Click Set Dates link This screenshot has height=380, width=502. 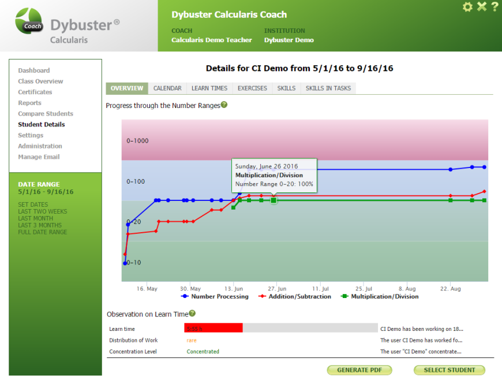[x=33, y=204]
